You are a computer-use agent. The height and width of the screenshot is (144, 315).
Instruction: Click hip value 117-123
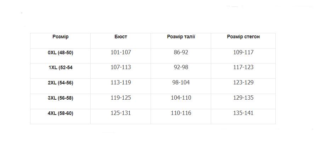tap(243, 67)
